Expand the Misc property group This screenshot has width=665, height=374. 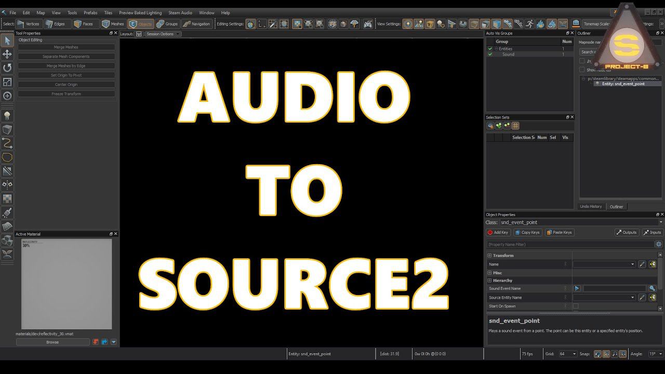click(489, 273)
